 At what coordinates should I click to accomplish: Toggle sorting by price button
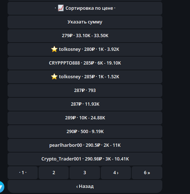(x=85, y=8)
